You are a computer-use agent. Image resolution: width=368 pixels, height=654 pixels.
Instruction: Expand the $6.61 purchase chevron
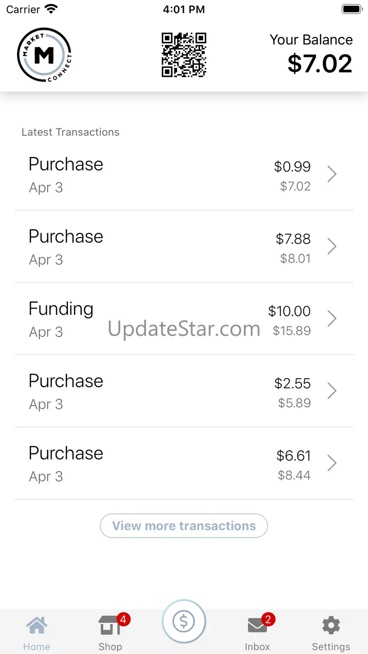(332, 463)
